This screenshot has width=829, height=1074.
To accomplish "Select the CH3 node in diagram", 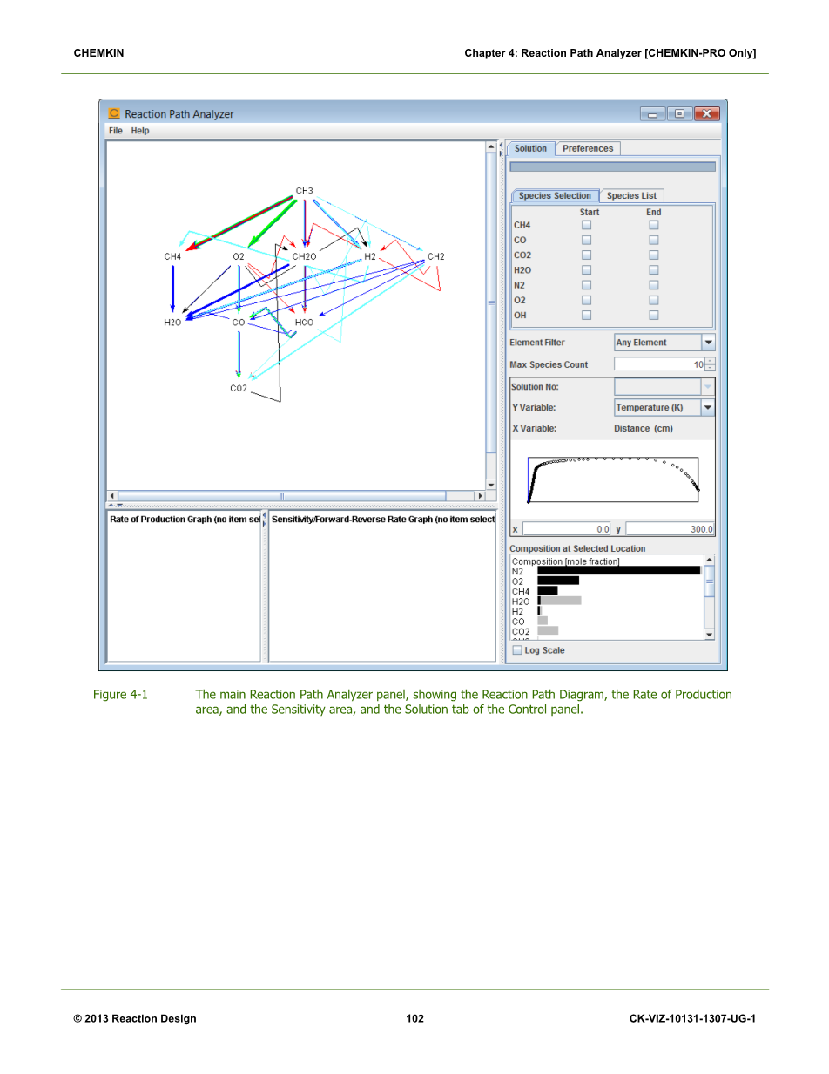I will [304, 191].
